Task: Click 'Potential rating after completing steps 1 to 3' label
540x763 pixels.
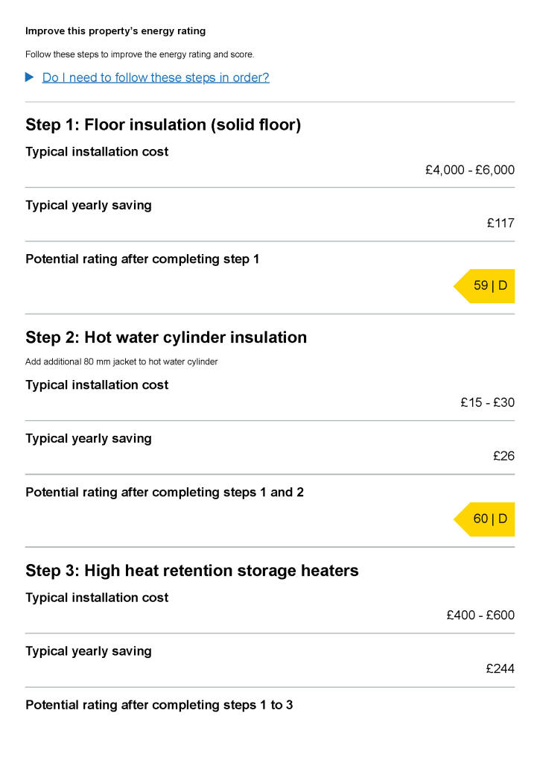Action: (159, 705)
